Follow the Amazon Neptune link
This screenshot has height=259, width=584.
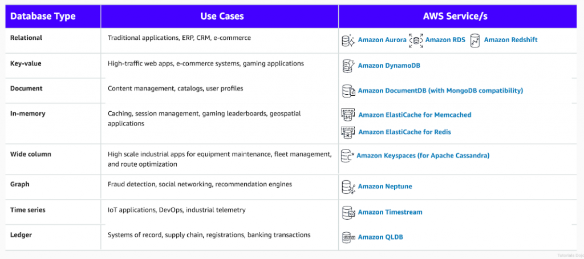click(x=385, y=187)
